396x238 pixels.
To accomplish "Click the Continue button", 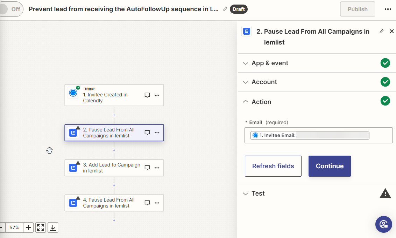I will point(330,166).
